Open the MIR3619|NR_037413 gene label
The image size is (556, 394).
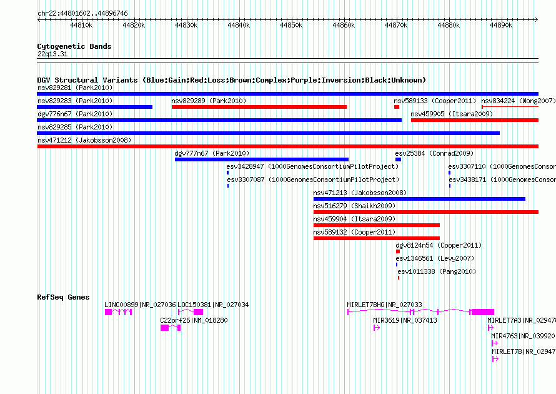point(405,320)
